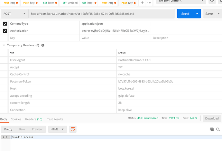Image resolution: width=222 pixels, height=151 pixels.
Task: Open the HTML response format dropdown
Action: pos(58,129)
